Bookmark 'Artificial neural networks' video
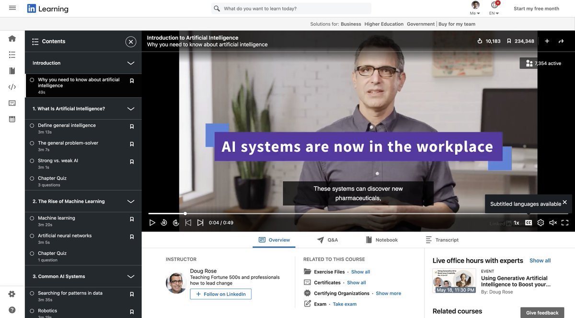 [132, 237]
